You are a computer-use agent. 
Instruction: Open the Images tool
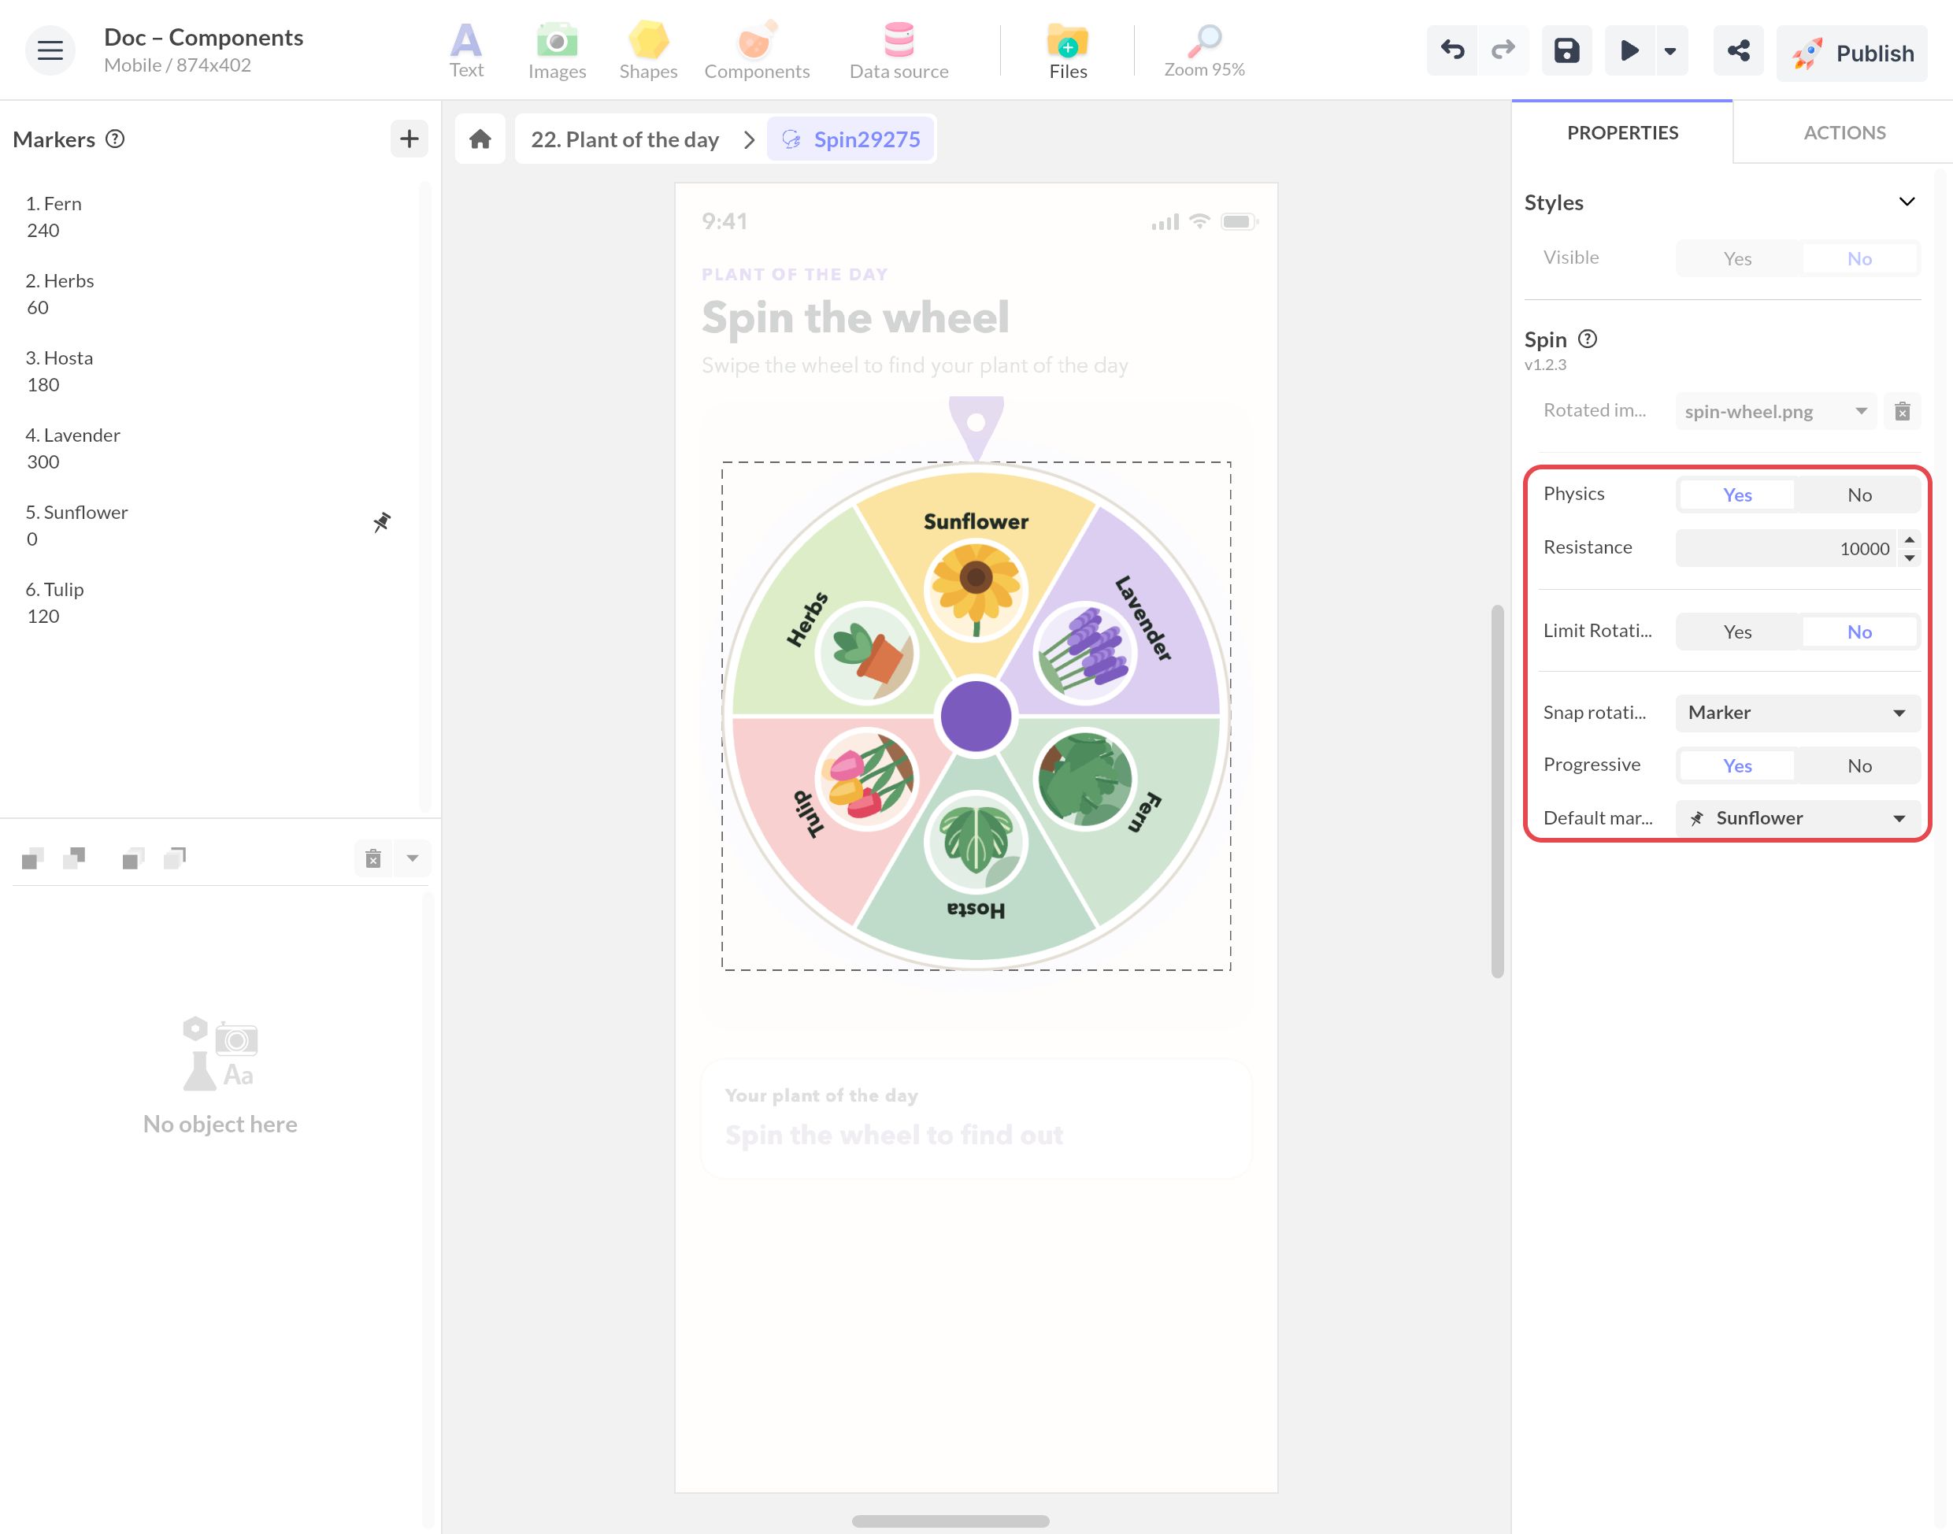click(x=557, y=51)
